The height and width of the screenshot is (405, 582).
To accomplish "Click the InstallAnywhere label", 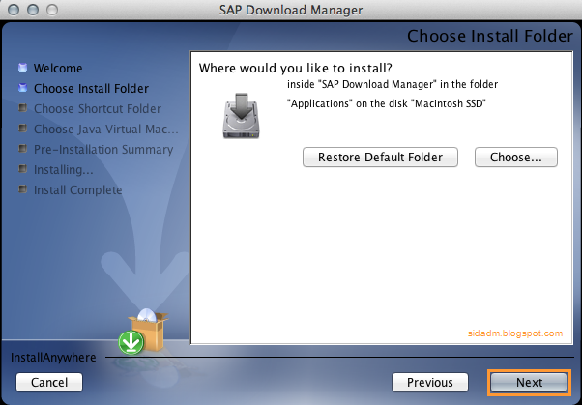I will (x=53, y=357).
